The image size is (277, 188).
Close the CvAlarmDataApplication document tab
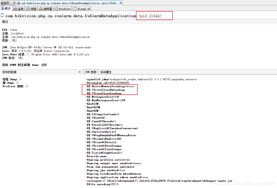pos(121,3)
